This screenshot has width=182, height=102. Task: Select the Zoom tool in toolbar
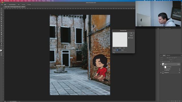click(1, 46)
